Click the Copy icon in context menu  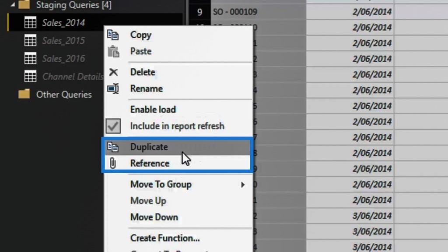coord(113,35)
